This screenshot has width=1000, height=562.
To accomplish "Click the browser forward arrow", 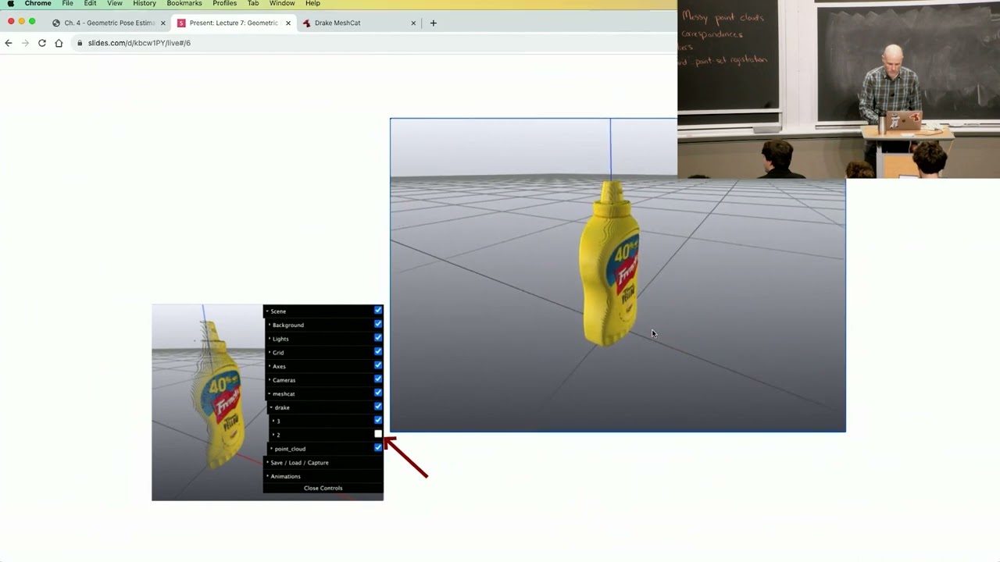I will point(25,43).
